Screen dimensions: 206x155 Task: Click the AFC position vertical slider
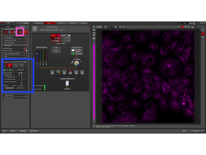(22, 78)
